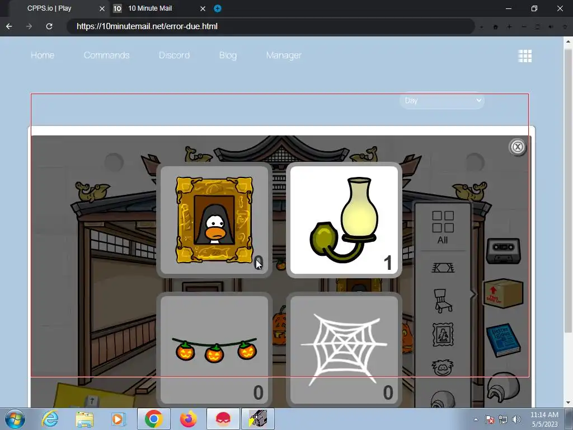Open Google Chrome from taskbar
The image size is (573, 430).
coord(153,419)
